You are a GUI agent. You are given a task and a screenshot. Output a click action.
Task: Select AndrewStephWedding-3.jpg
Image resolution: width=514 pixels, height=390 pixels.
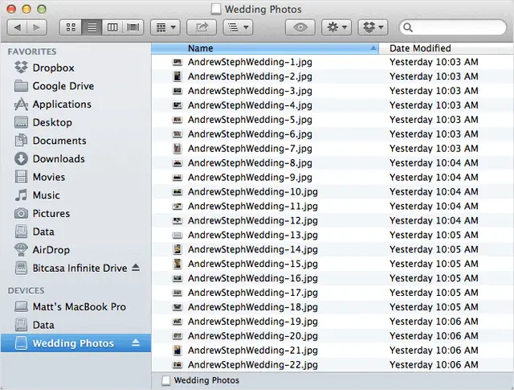pyautogui.click(x=332, y=91)
